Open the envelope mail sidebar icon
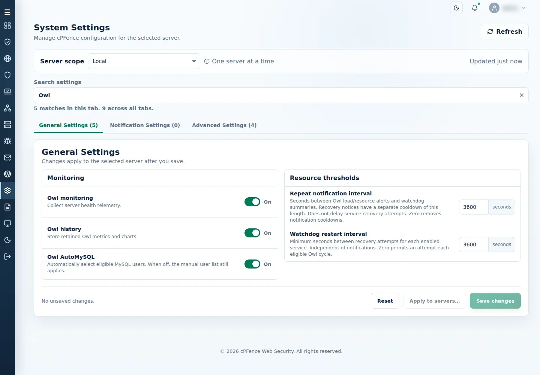 click(7, 157)
